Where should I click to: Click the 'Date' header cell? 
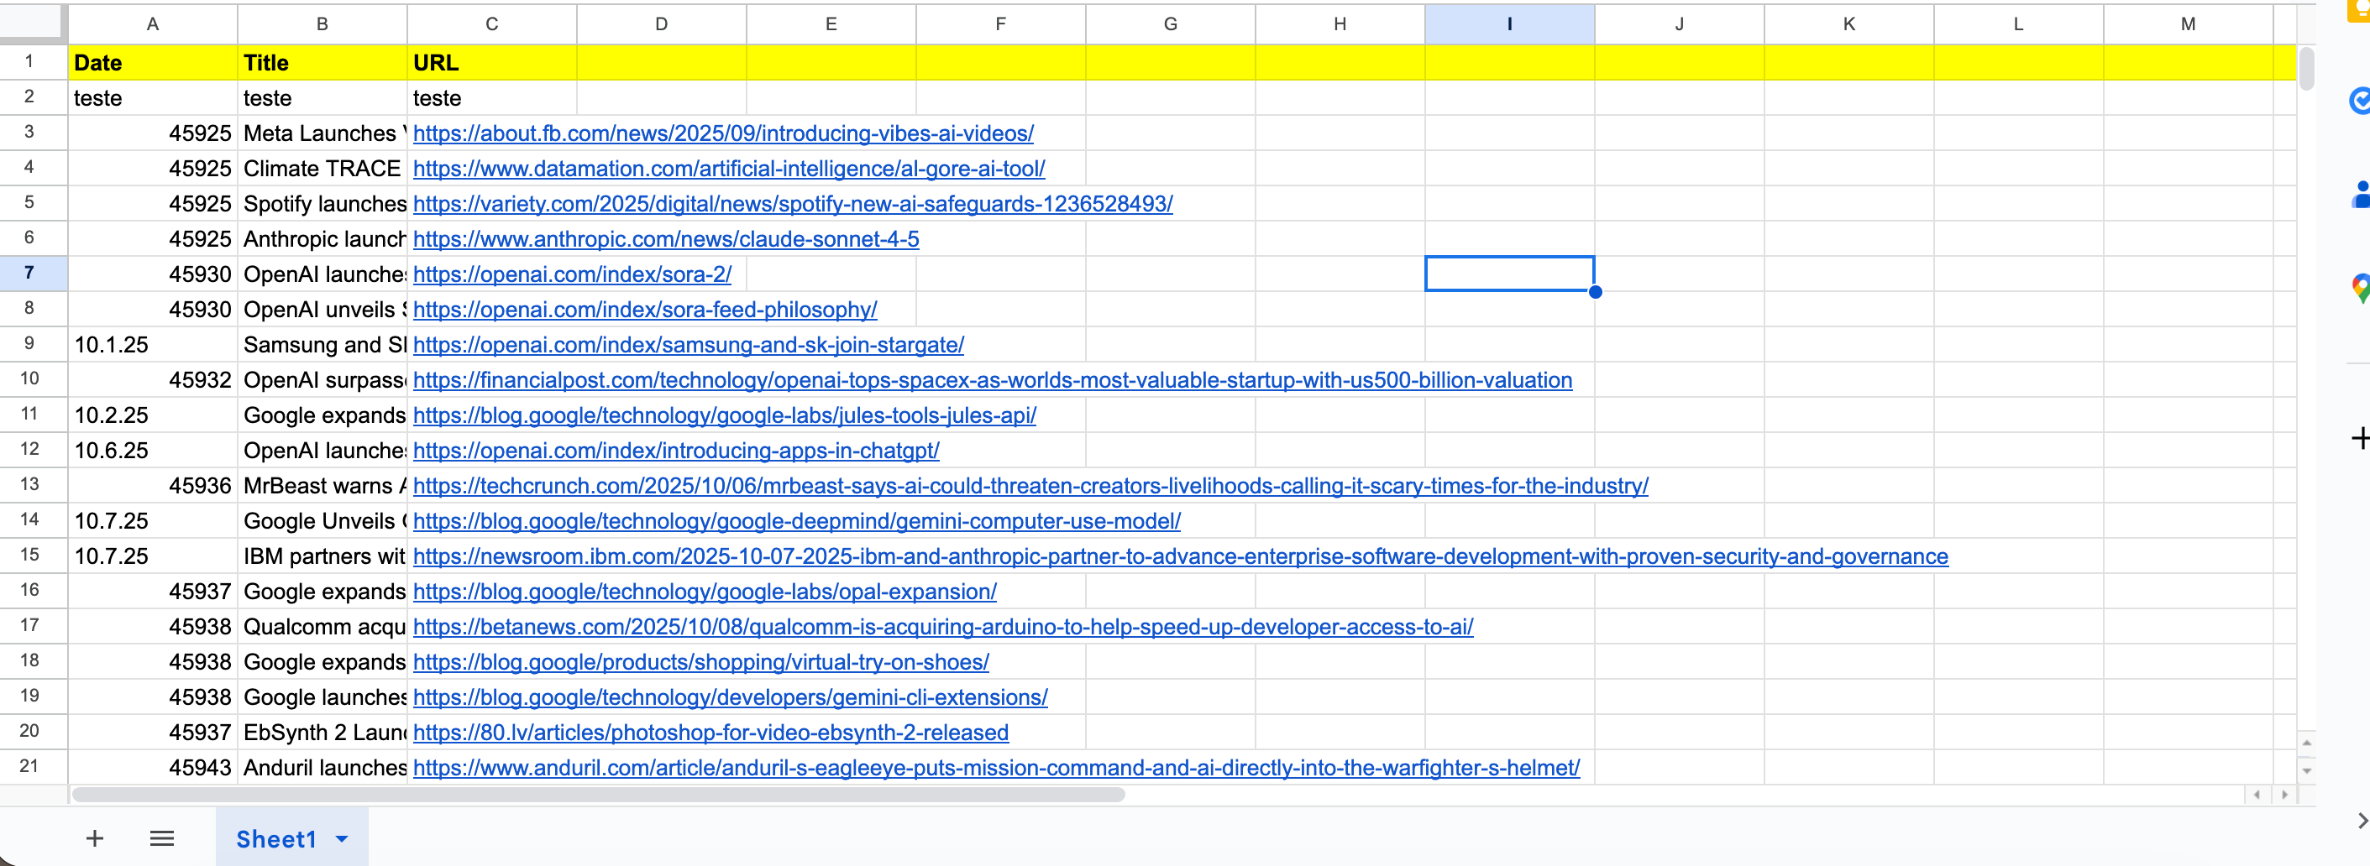click(x=153, y=62)
